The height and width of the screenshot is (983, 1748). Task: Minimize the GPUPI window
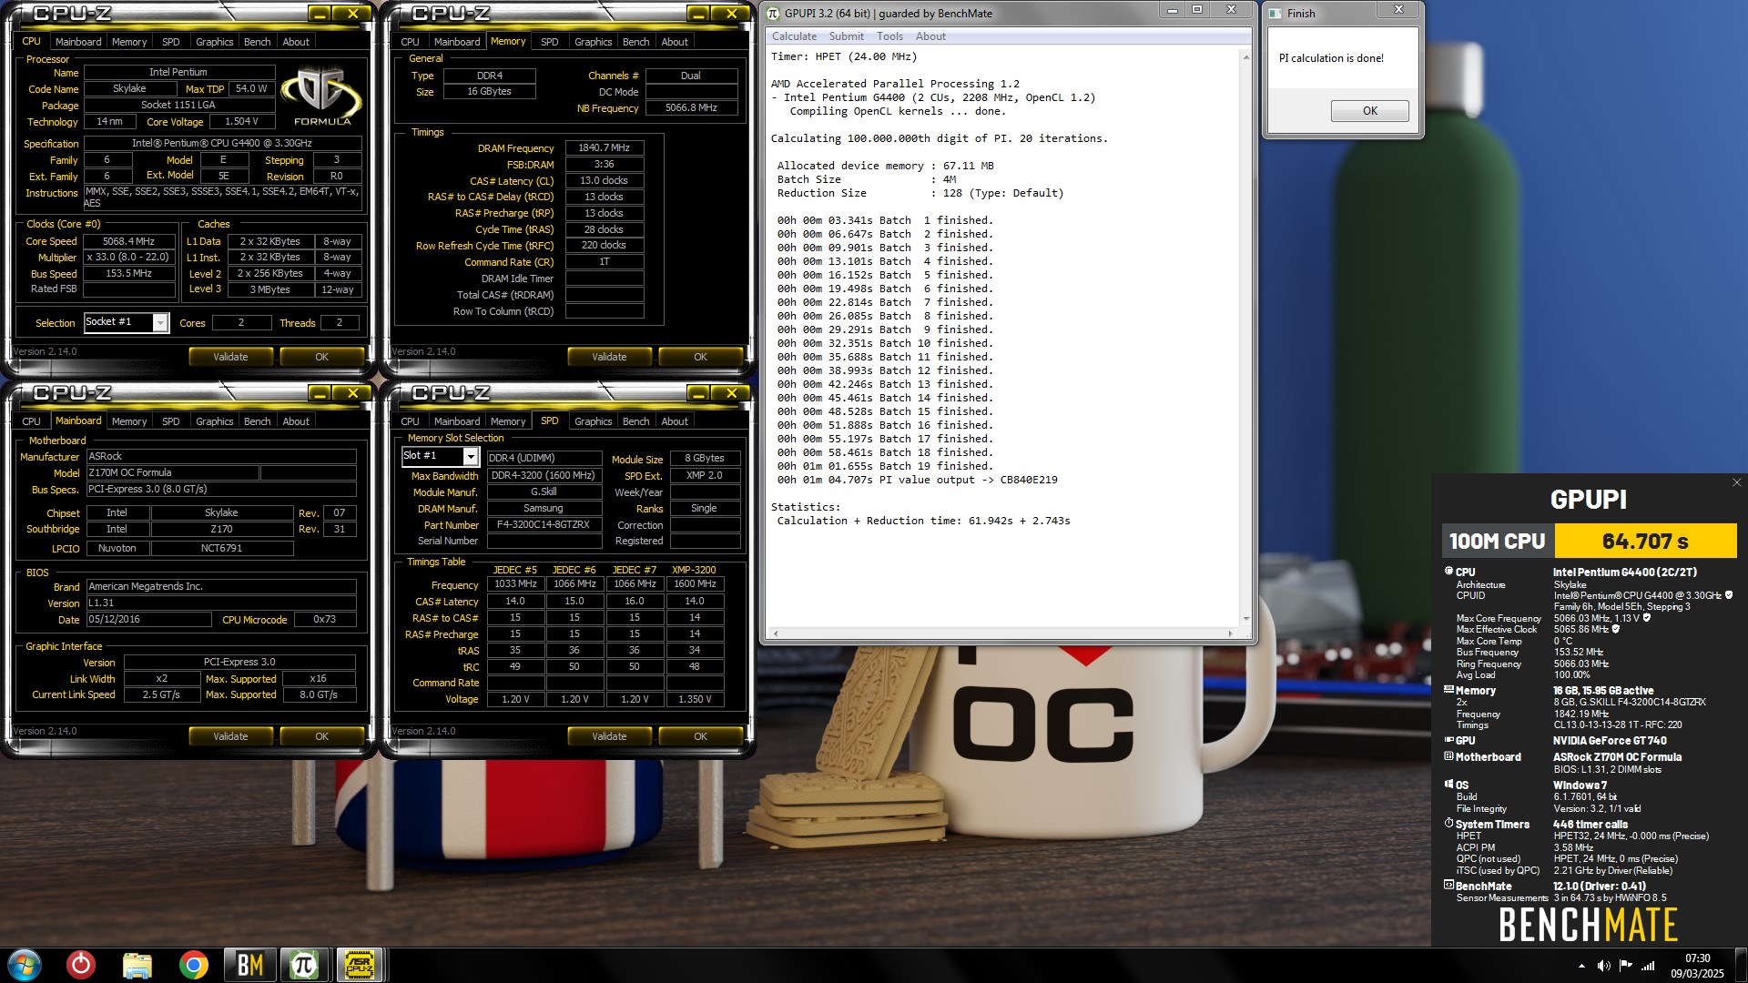click(x=1173, y=11)
